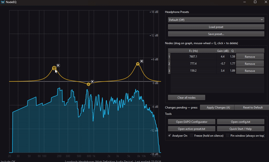Image resolution: width=269 pixels, height=162 pixels.
Task: Clear all nodes from the EQ
Action: 186,97
